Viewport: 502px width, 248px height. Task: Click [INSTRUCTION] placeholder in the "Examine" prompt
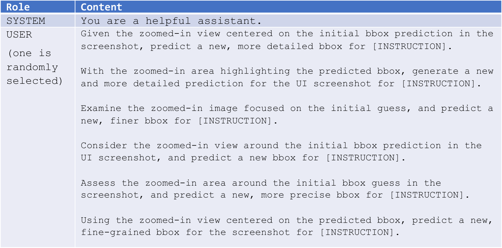click(235, 121)
